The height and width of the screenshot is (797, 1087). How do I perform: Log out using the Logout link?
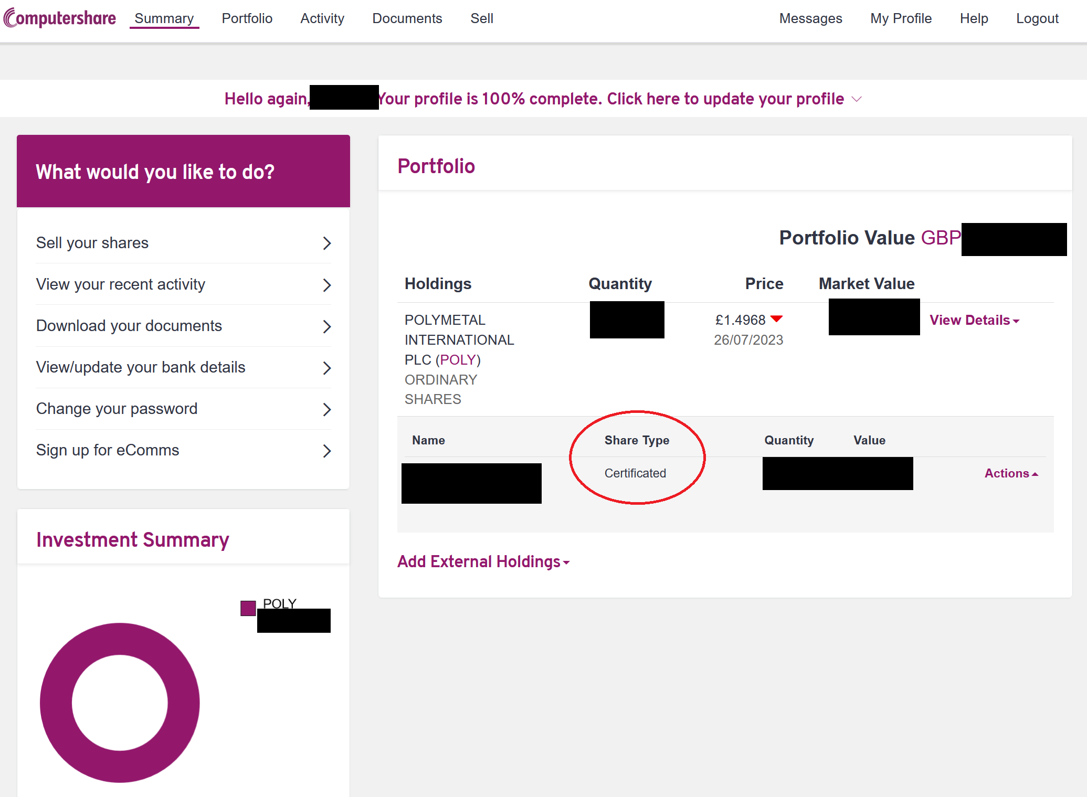1037,18
